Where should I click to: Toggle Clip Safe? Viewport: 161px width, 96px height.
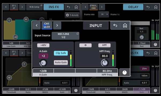(61, 53)
